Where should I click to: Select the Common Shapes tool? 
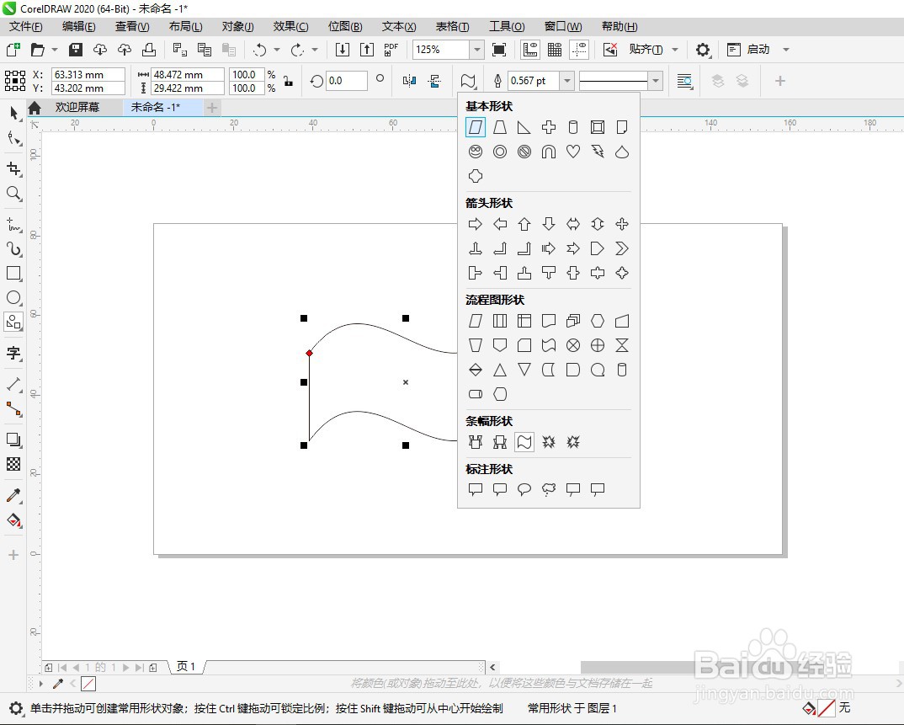point(13,323)
